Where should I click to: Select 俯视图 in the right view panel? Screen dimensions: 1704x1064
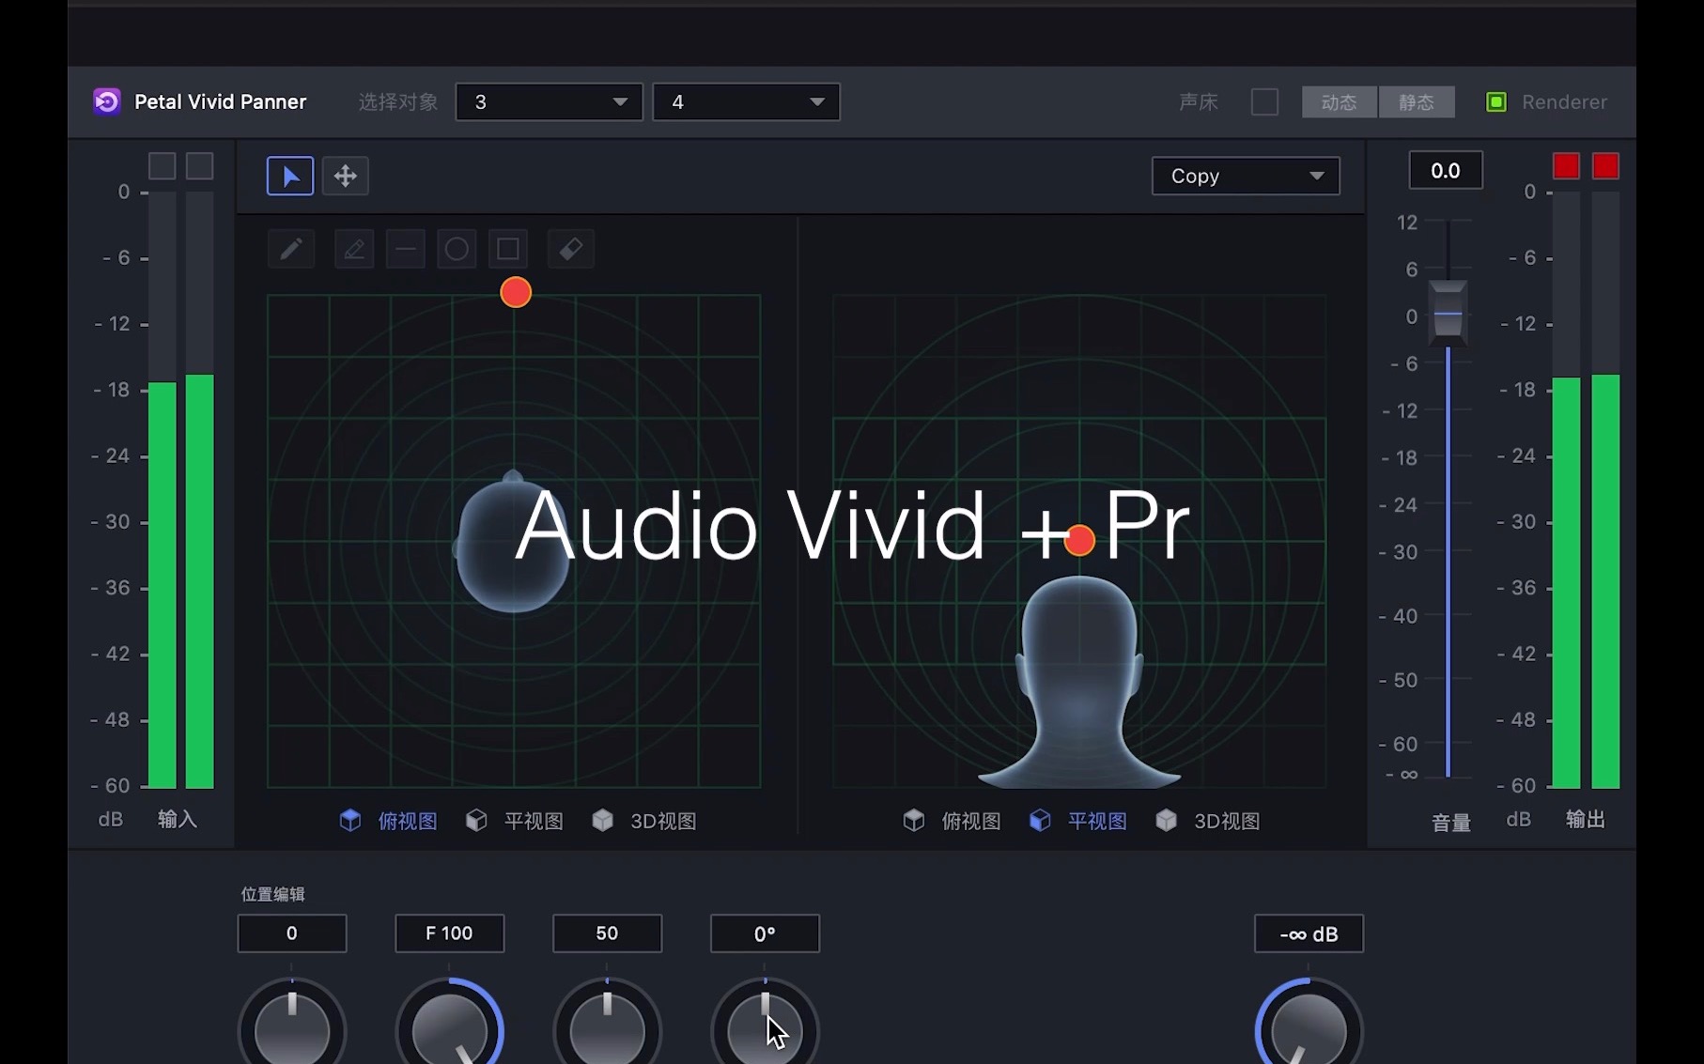coord(953,821)
